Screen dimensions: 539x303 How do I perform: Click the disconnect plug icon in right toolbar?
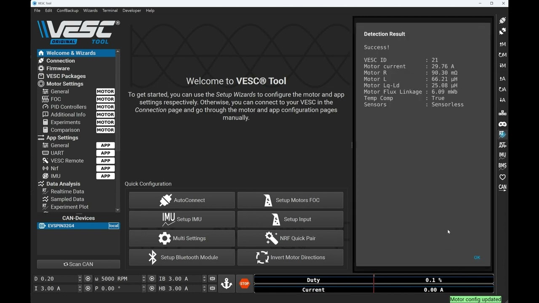502,32
